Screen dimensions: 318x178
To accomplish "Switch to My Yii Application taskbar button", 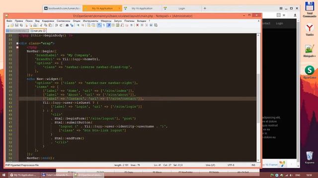I will (x=24, y=175).
